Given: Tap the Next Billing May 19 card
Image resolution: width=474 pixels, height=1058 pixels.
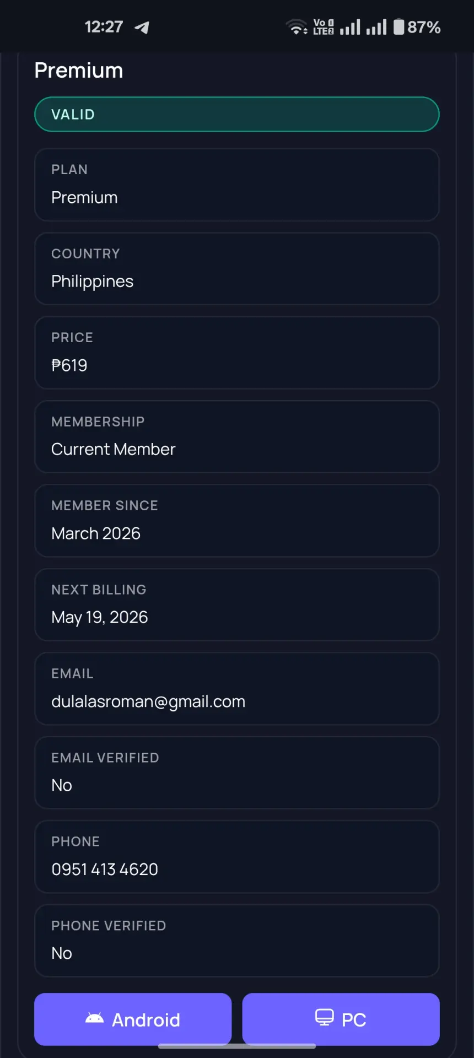Looking at the screenshot, I should [237, 605].
